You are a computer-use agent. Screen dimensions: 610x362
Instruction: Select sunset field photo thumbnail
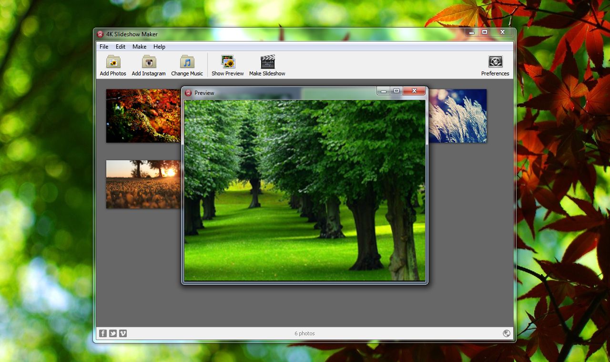143,184
